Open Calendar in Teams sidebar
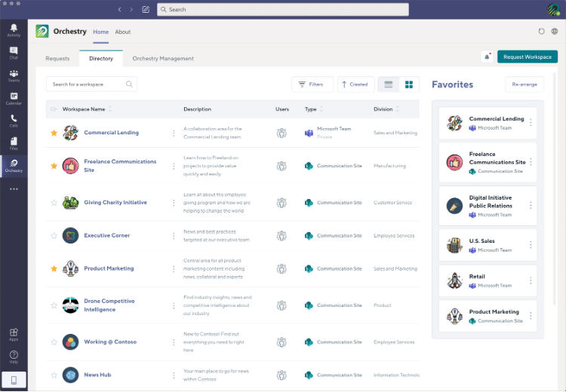Viewport: 566px width, 392px height. (14, 99)
